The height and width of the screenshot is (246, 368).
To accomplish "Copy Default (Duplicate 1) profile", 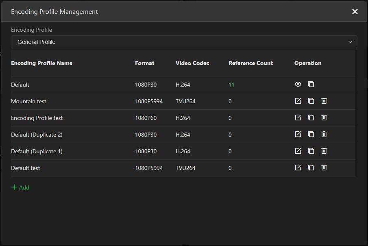I will tap(311, 151).
